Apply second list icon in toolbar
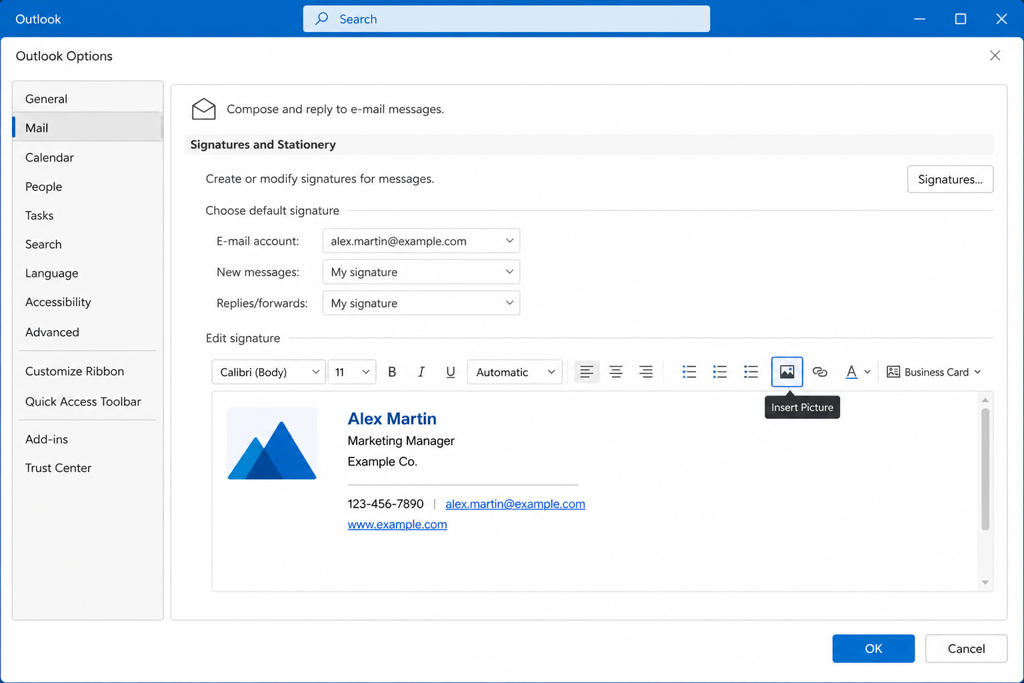The width and height of the screenshot is (1024, 683). tap(720, 372)
